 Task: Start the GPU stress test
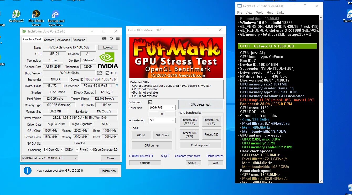pos(201,105)
